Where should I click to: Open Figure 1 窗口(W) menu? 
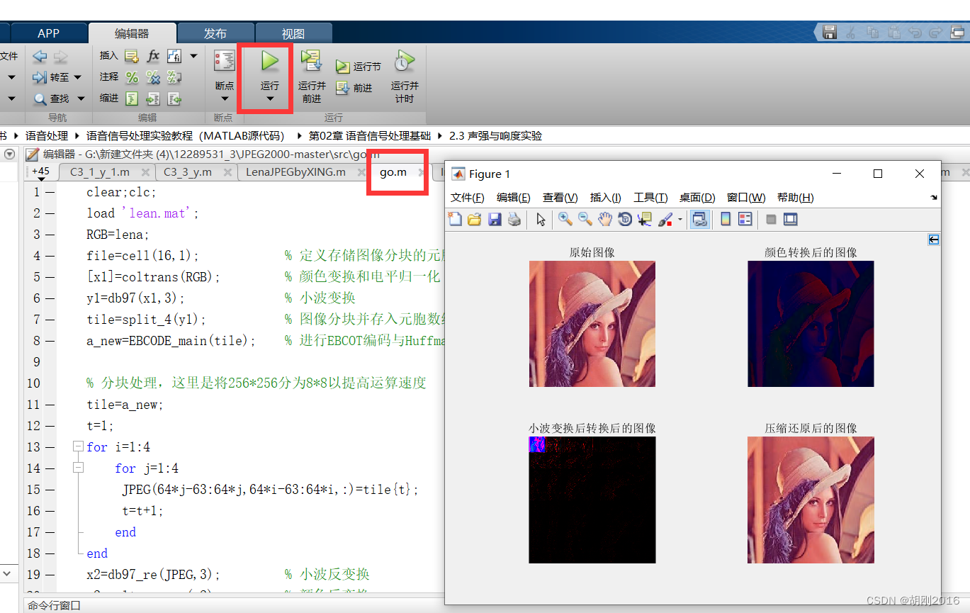(746, 198)
